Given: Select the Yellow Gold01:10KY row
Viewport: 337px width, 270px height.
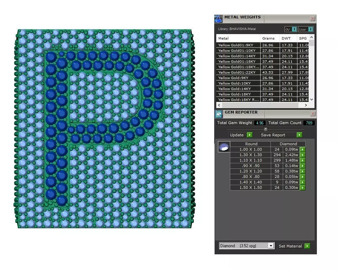Looking at the screenshot, I should pyautogui.click(x=263, y=51).
